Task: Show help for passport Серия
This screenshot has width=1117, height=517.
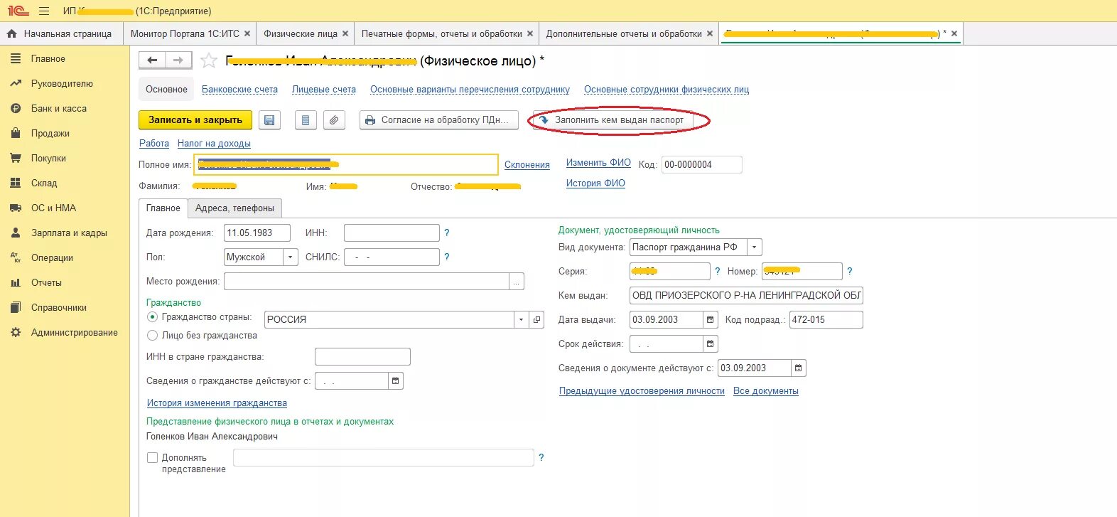Action: [x=717, y=271]
